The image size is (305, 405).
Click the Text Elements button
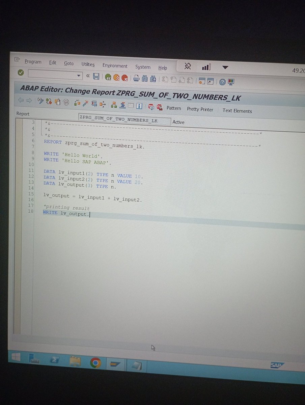(x=237, y=111)
